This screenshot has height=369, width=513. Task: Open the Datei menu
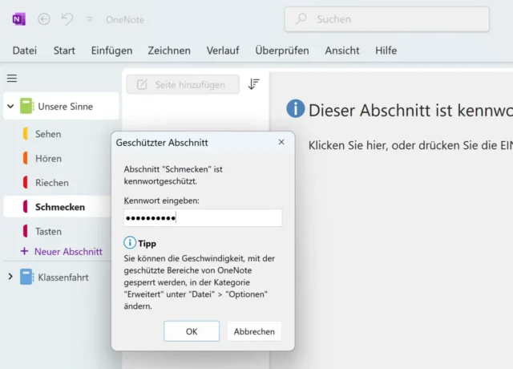[25, 51]
